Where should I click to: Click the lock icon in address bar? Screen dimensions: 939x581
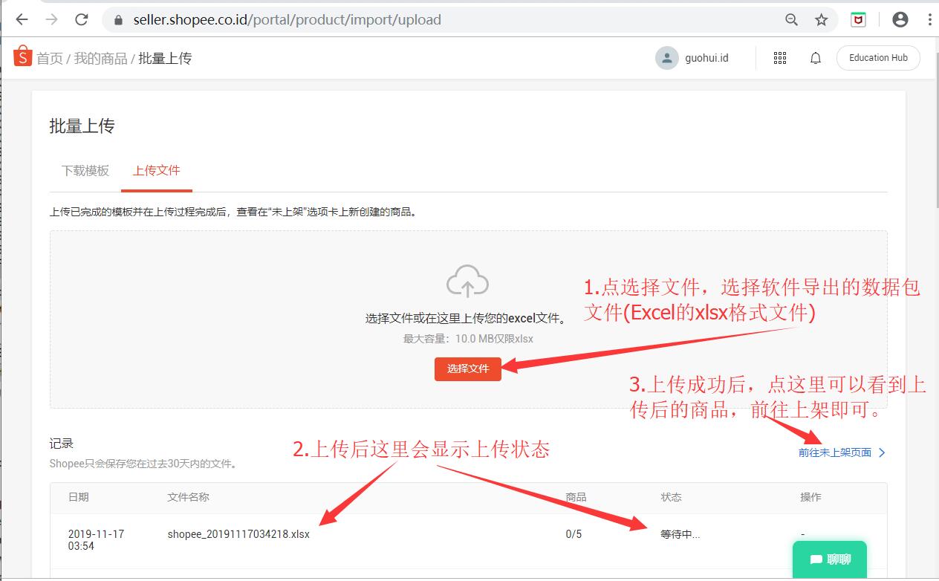[x=117, y=20]
